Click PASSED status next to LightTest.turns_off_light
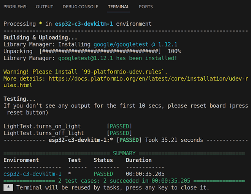 (x=119, y=133)
